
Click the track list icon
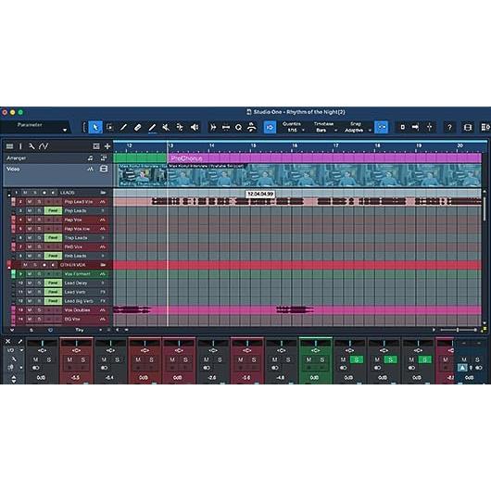9,146
